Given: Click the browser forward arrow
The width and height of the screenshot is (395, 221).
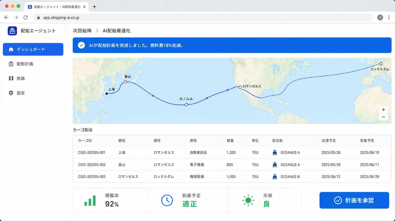Looking at the screenshot, I should [x=16, y=18].
